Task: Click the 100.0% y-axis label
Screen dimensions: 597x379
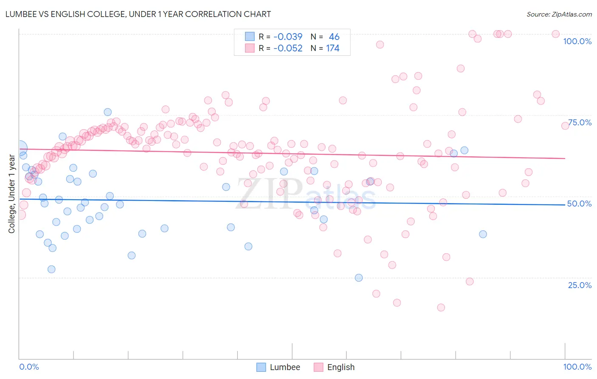Action: click(577, 41)
